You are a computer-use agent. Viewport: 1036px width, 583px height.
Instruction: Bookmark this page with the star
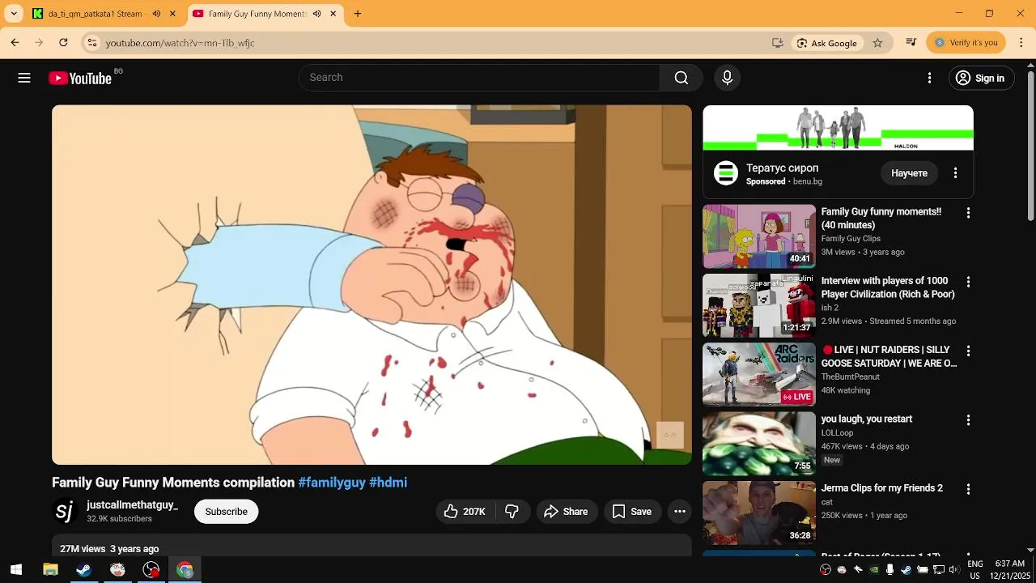(x=877, y=43)
